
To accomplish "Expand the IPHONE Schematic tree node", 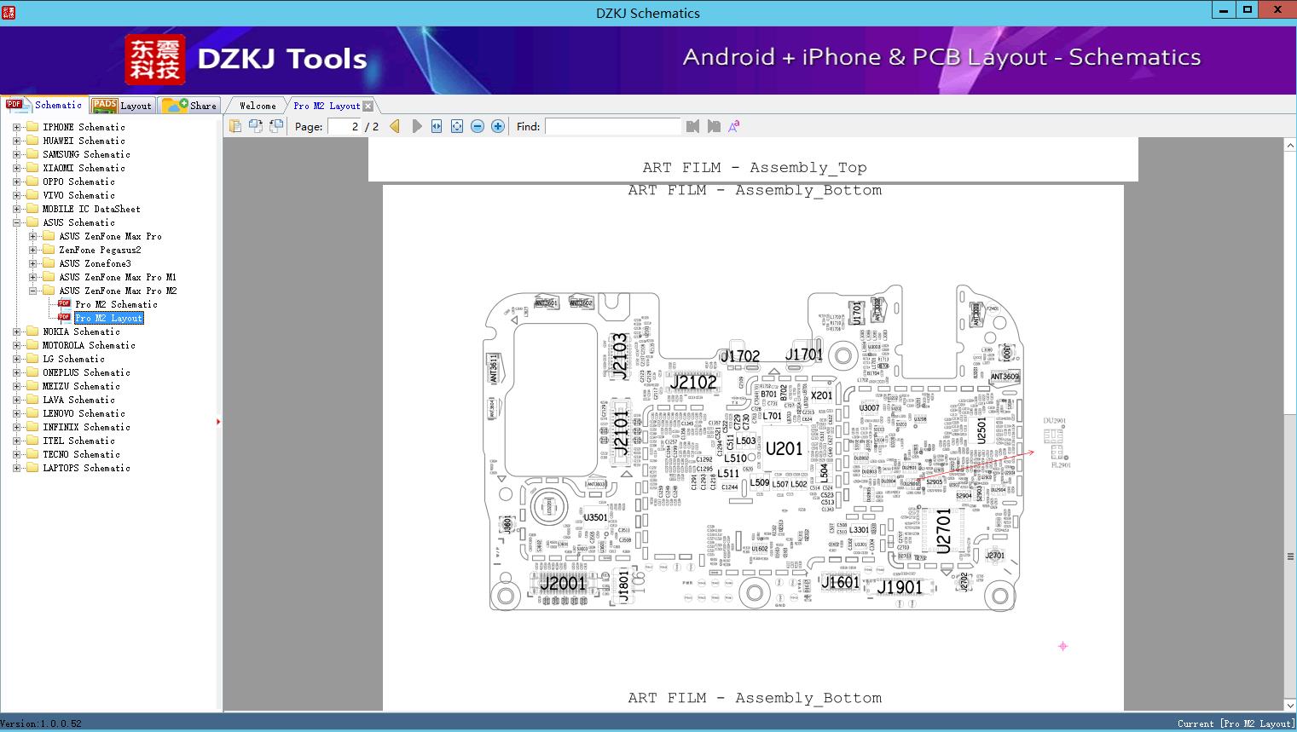I will tap(16, 126).
